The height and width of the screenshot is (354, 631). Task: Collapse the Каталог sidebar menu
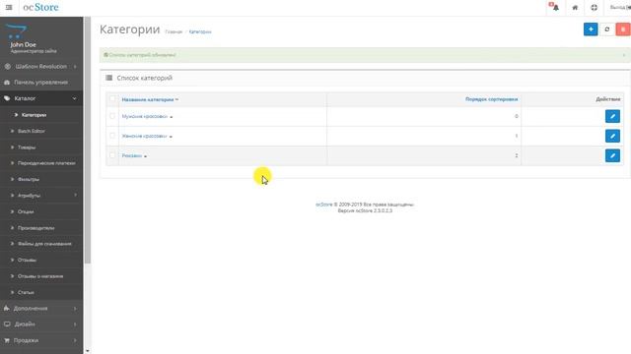[41, 98]
